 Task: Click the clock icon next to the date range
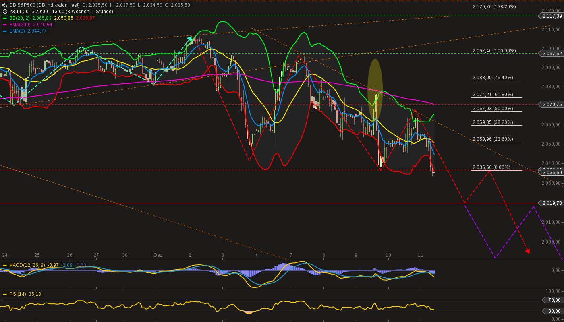[x=5, y=12]
